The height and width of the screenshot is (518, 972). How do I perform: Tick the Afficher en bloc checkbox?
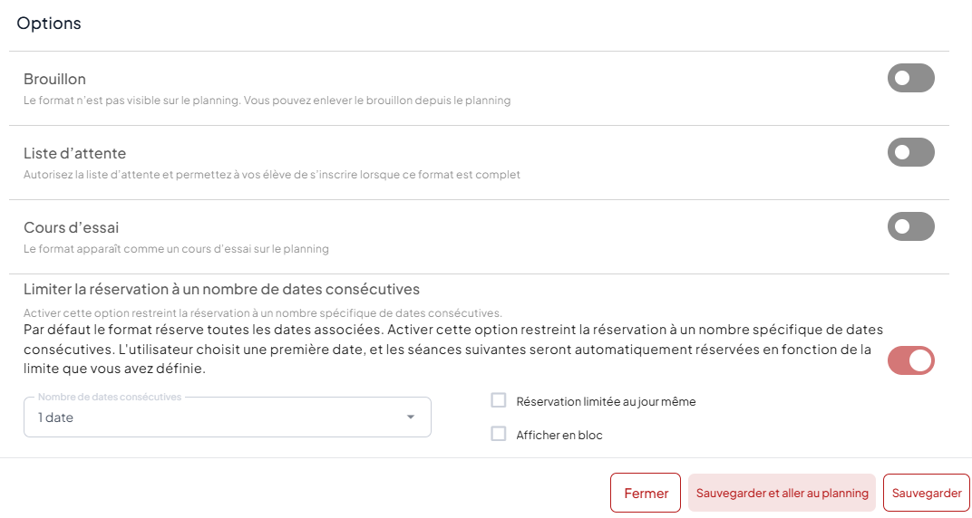pyautogui.click(x=499, y=434)
